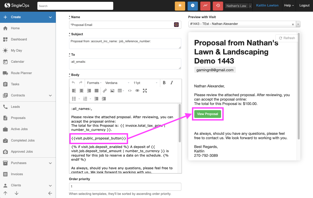Insert a link using the chain icon
The image size is (313, 198).
click(x=105, y=91)
